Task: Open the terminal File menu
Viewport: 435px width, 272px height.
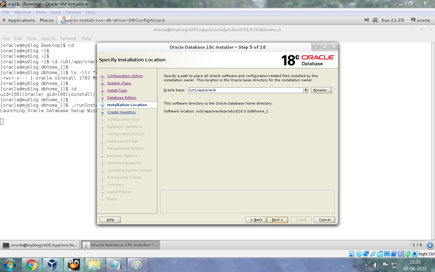Action: pos(6,38)
